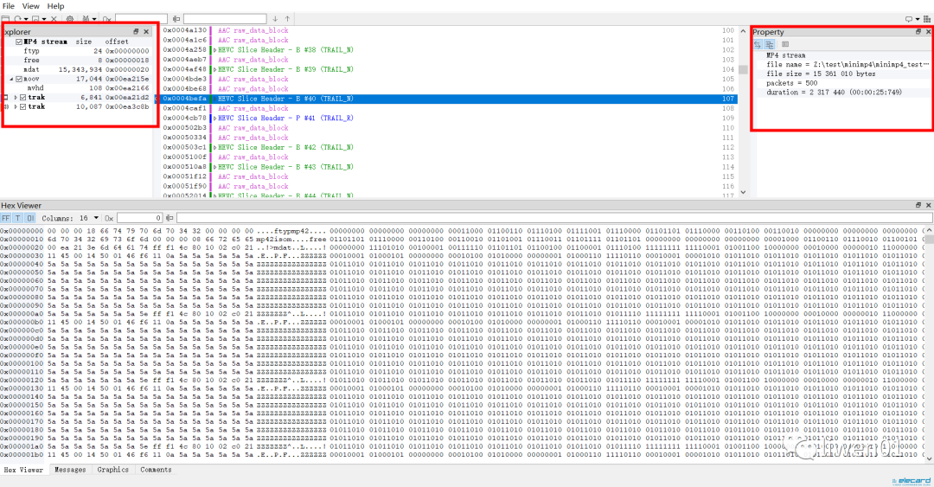The height and width of the screenshot is (487, 934).
Task: Open the File menu
Action: [x=9, y=6]
